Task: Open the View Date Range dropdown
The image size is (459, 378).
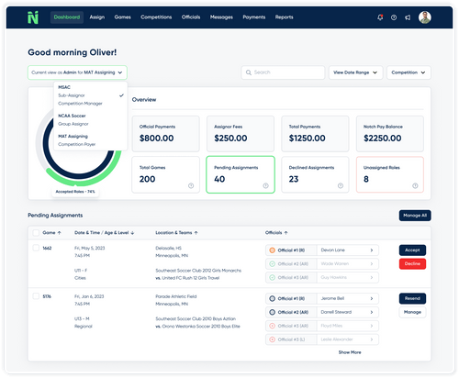Action: [x=355, y=72]
